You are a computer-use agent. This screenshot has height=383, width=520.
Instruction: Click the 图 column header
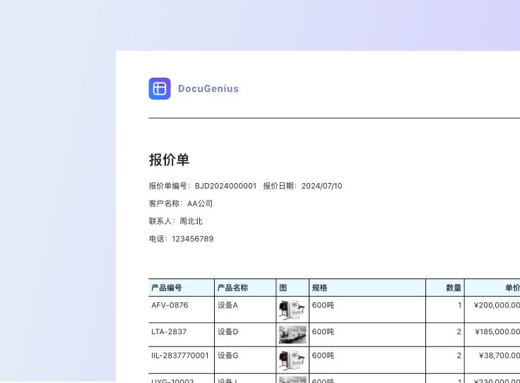pyautogui.click(x=283, y=288)
